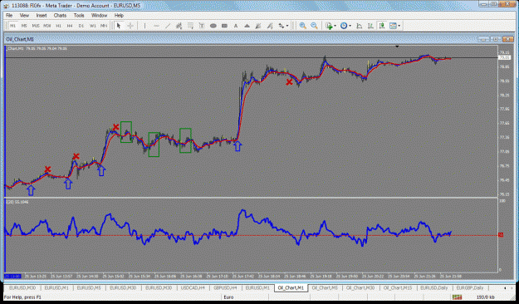Minimize the inner Oil_Chart window
519x304 pixels.
tap(483, 39)
